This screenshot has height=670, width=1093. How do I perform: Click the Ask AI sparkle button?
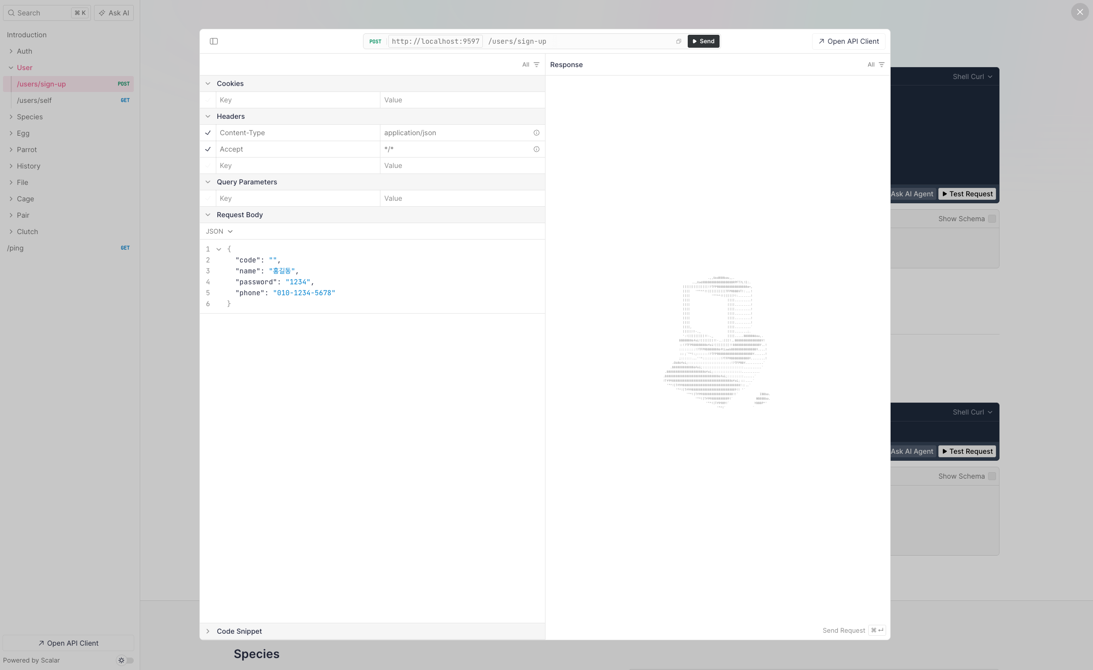[x=114, y=13]
